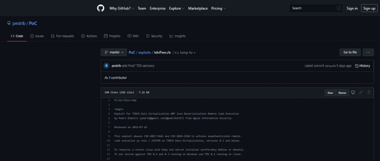The height and width of the screenshot is (161, 380).
Task: Open the Blame view
Action: tap(342, 93)
